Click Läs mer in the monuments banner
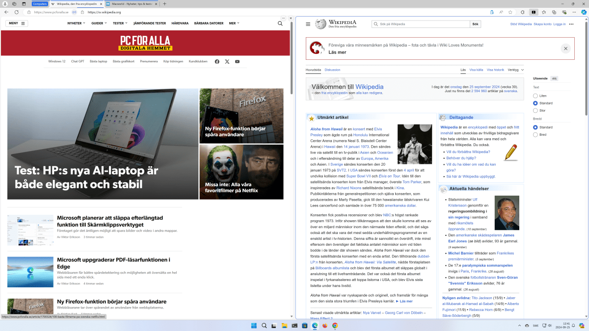The width and height of the screenshot is (589, 331). click(337, 52)
